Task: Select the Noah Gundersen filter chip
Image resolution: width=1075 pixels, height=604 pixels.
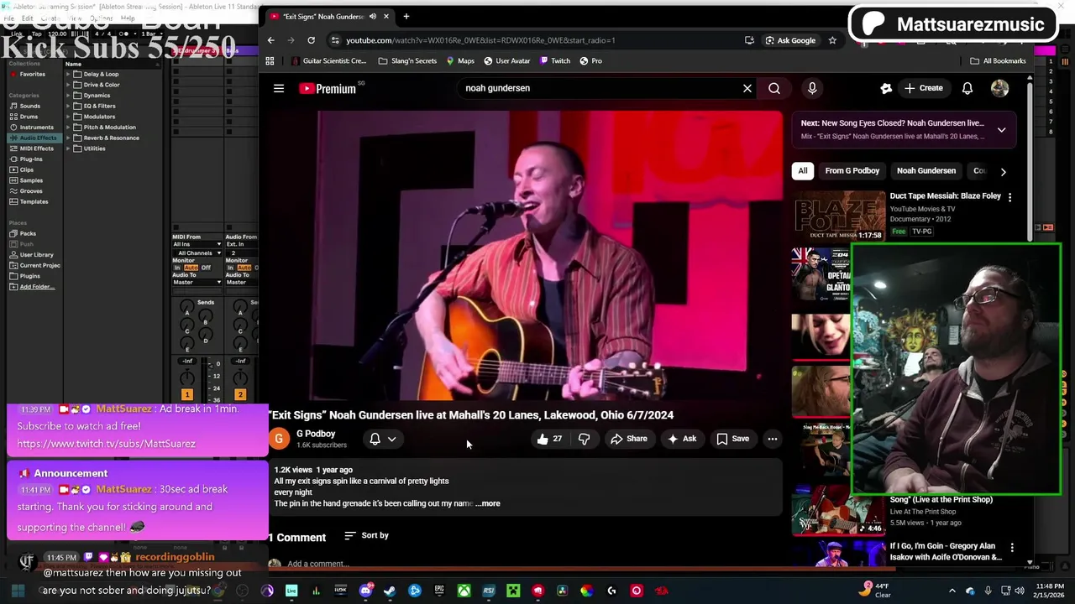Action: (926, 171)
